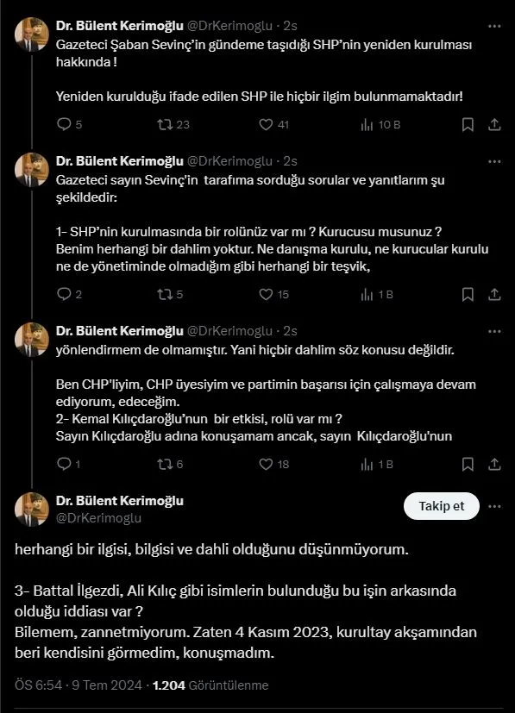The height and width of the screenshot is (713, 515).
Task: Open more options next to Takip et
Action: pyautogui.click(x=493, y=506)
